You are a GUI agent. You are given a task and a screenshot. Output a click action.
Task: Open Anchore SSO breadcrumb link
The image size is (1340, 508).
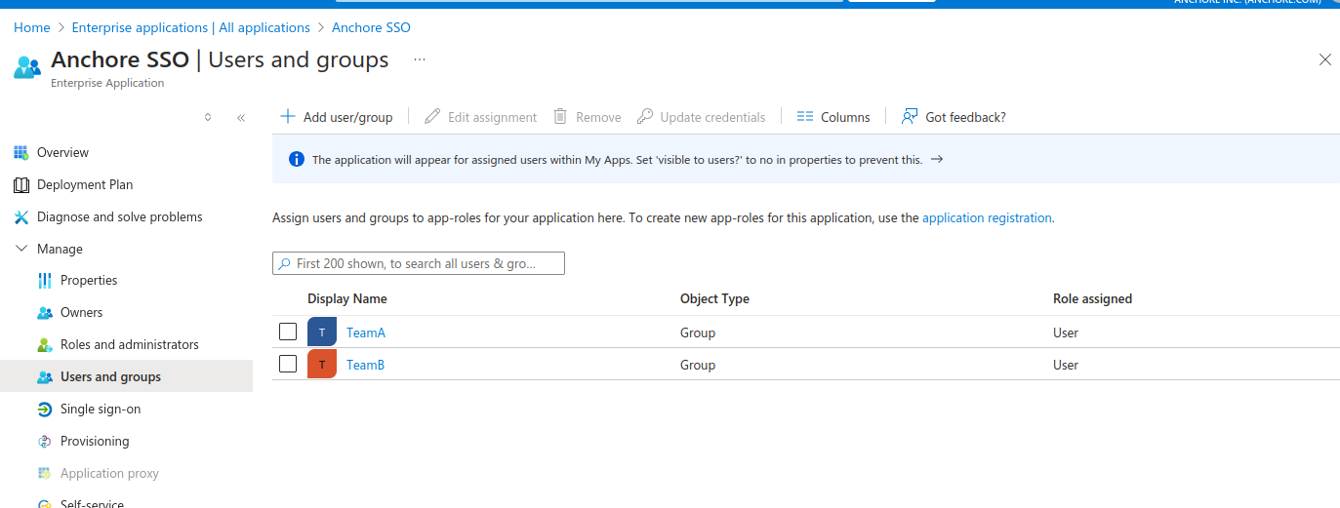[x=371, y=27]
